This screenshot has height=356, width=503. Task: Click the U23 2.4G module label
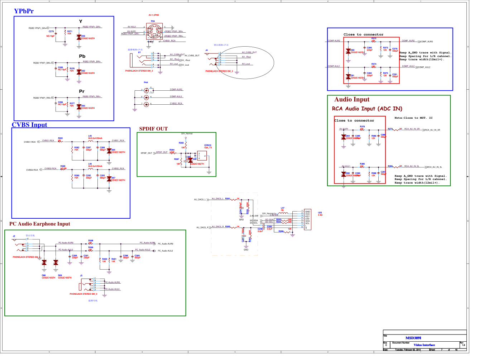[x=320, y=214]
